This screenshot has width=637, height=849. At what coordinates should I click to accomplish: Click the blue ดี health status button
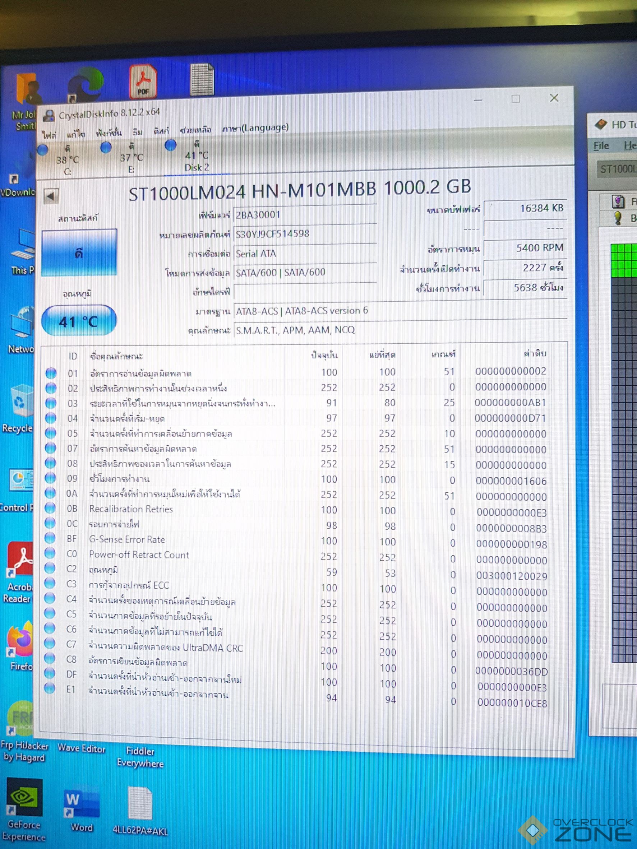[x=79, y=253]
